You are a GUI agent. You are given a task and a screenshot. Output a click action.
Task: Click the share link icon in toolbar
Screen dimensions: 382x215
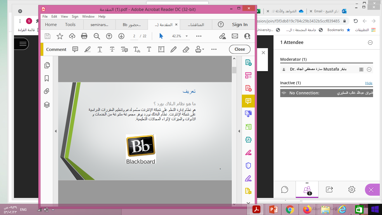223,36
